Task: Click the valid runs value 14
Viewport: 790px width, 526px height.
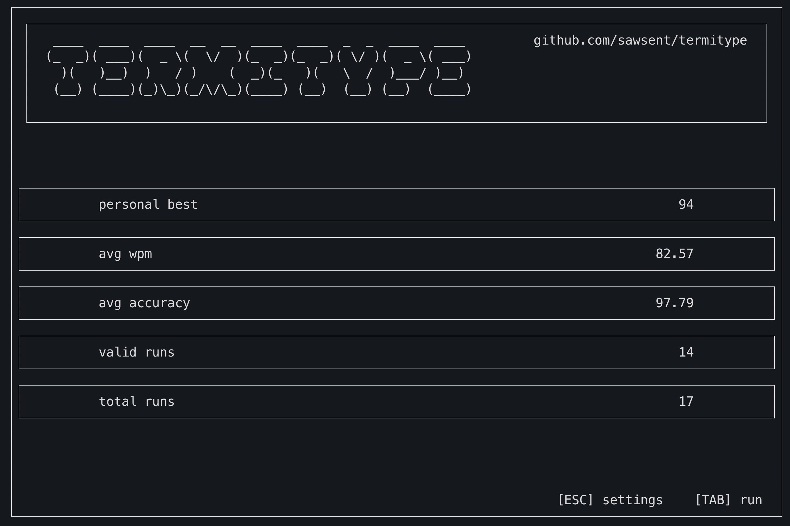Action: pyautogui.click(x=686, y=352)
